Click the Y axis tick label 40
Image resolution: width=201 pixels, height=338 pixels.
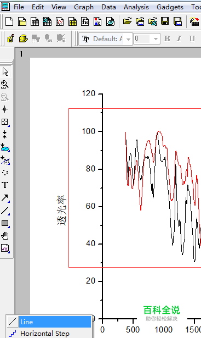pos(90,243)
